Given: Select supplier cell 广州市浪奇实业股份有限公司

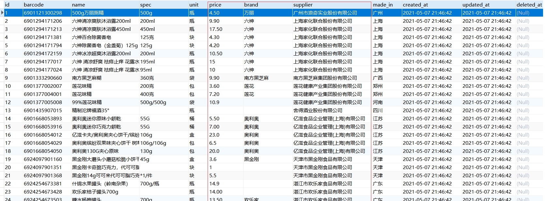Looking at the screenshot, I should [332, 13].
